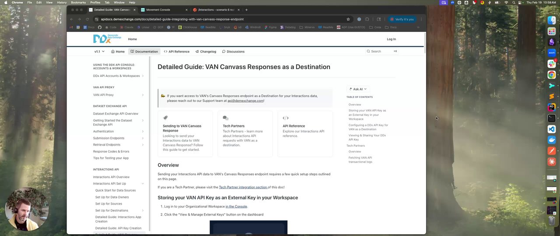Go back using Chrome back arrow
Image resolution: width=560 pixels, height=236 pixels.
tap(72, 19)
